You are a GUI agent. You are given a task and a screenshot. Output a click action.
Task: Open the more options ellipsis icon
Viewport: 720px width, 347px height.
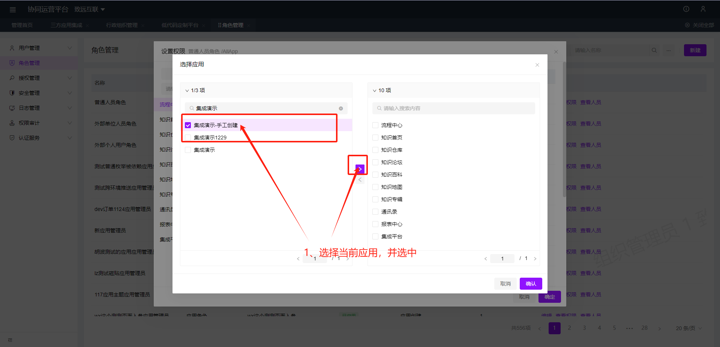tap(669, 50)
